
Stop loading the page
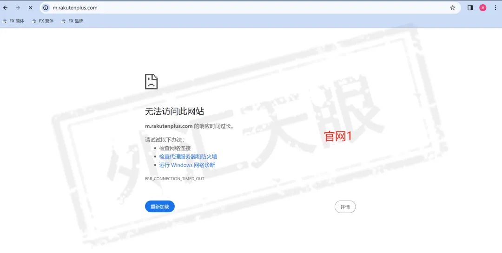[x=30, y=8]
